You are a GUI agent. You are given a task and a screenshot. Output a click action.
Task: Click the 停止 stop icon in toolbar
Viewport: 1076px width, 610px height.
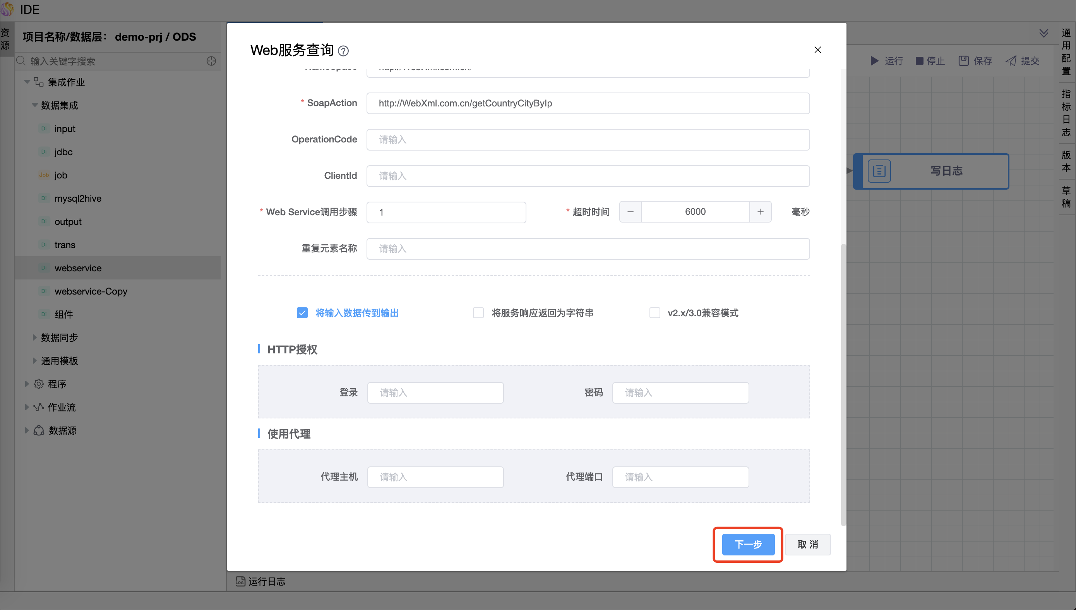point(919,61)
